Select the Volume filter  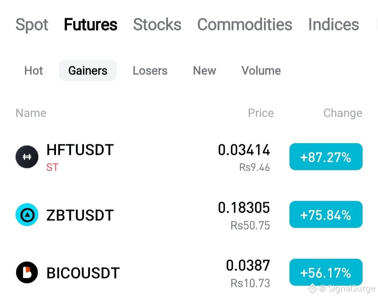[261, 71]
